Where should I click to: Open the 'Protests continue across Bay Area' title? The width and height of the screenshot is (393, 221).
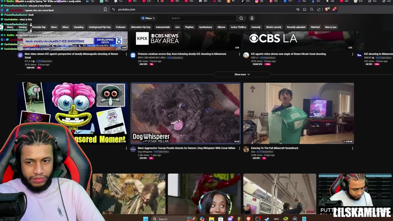(x=182, y=54)
